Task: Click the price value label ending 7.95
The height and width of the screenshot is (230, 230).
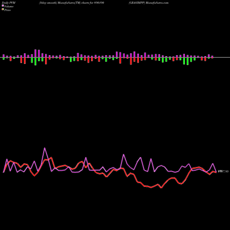Action: pyautogui.click(x=223, y=172)
